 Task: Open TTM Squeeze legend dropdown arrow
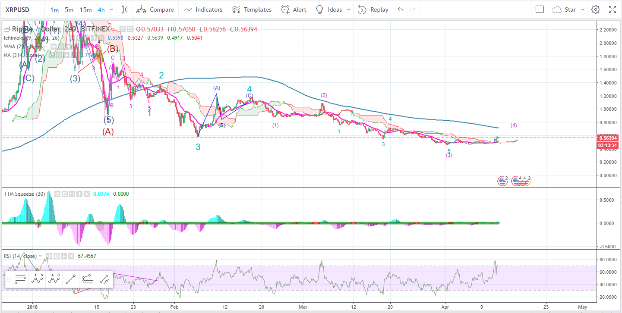pos(48,194)
